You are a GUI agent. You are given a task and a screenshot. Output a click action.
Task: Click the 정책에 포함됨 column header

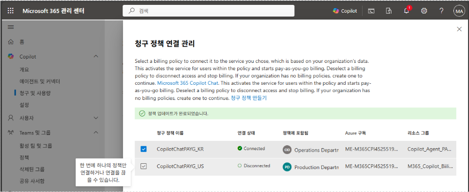click(x=296, y=133)
